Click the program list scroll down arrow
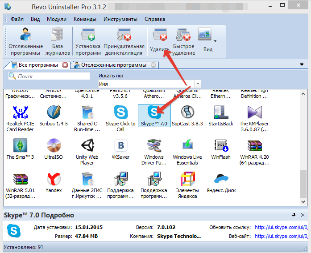The width and height of the screenshot is (311, 253). click(303, 201)
